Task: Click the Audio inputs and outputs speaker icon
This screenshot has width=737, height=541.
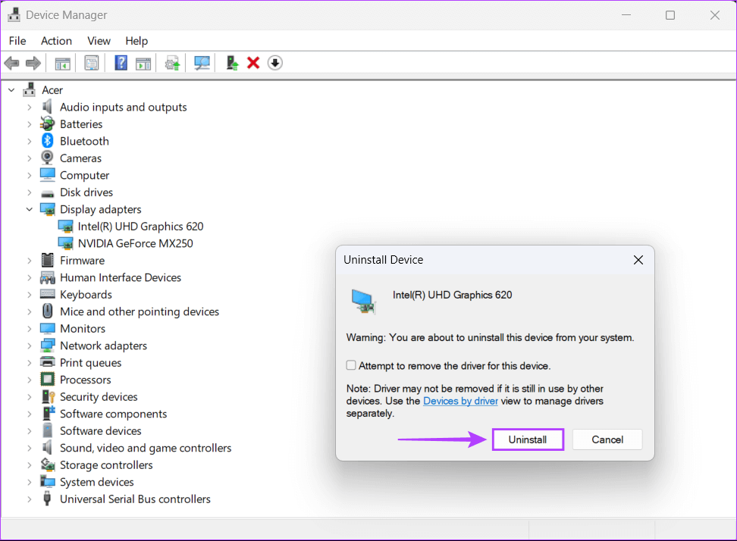Action: point(47,107)
